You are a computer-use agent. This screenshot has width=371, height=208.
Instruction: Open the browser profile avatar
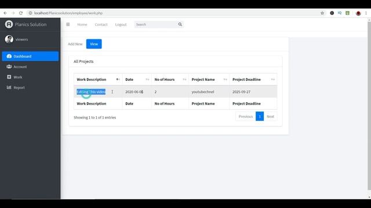tap(358, 13)
